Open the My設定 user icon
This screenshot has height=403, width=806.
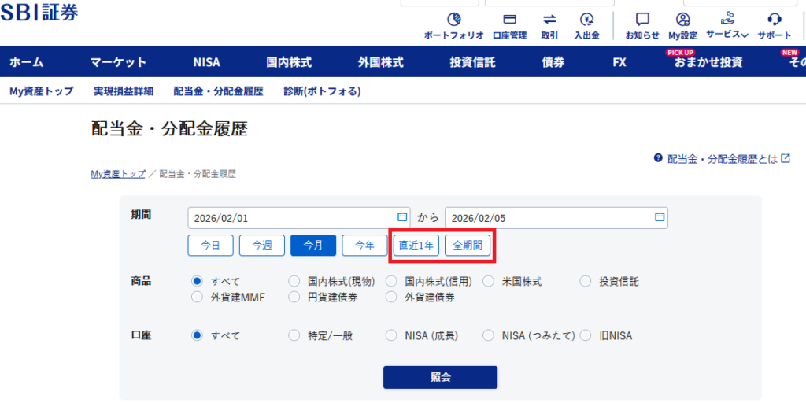[682, 20]
